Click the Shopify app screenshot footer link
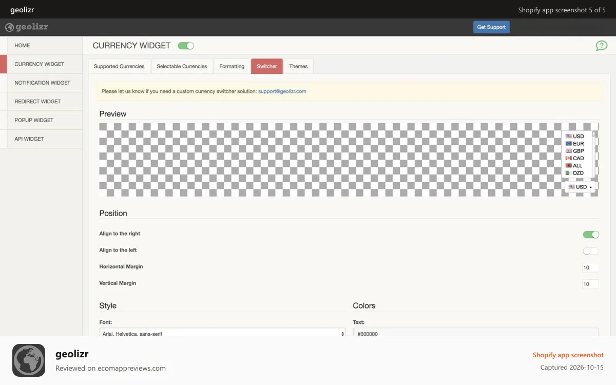Viewport: 616px width, 385px height. coord(568,355)
